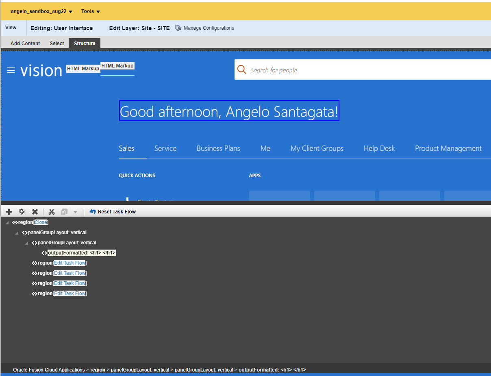Screen dimensions: 491x376
Task: Switch to the Add Content tab
Action: click(x=25, y=43)
